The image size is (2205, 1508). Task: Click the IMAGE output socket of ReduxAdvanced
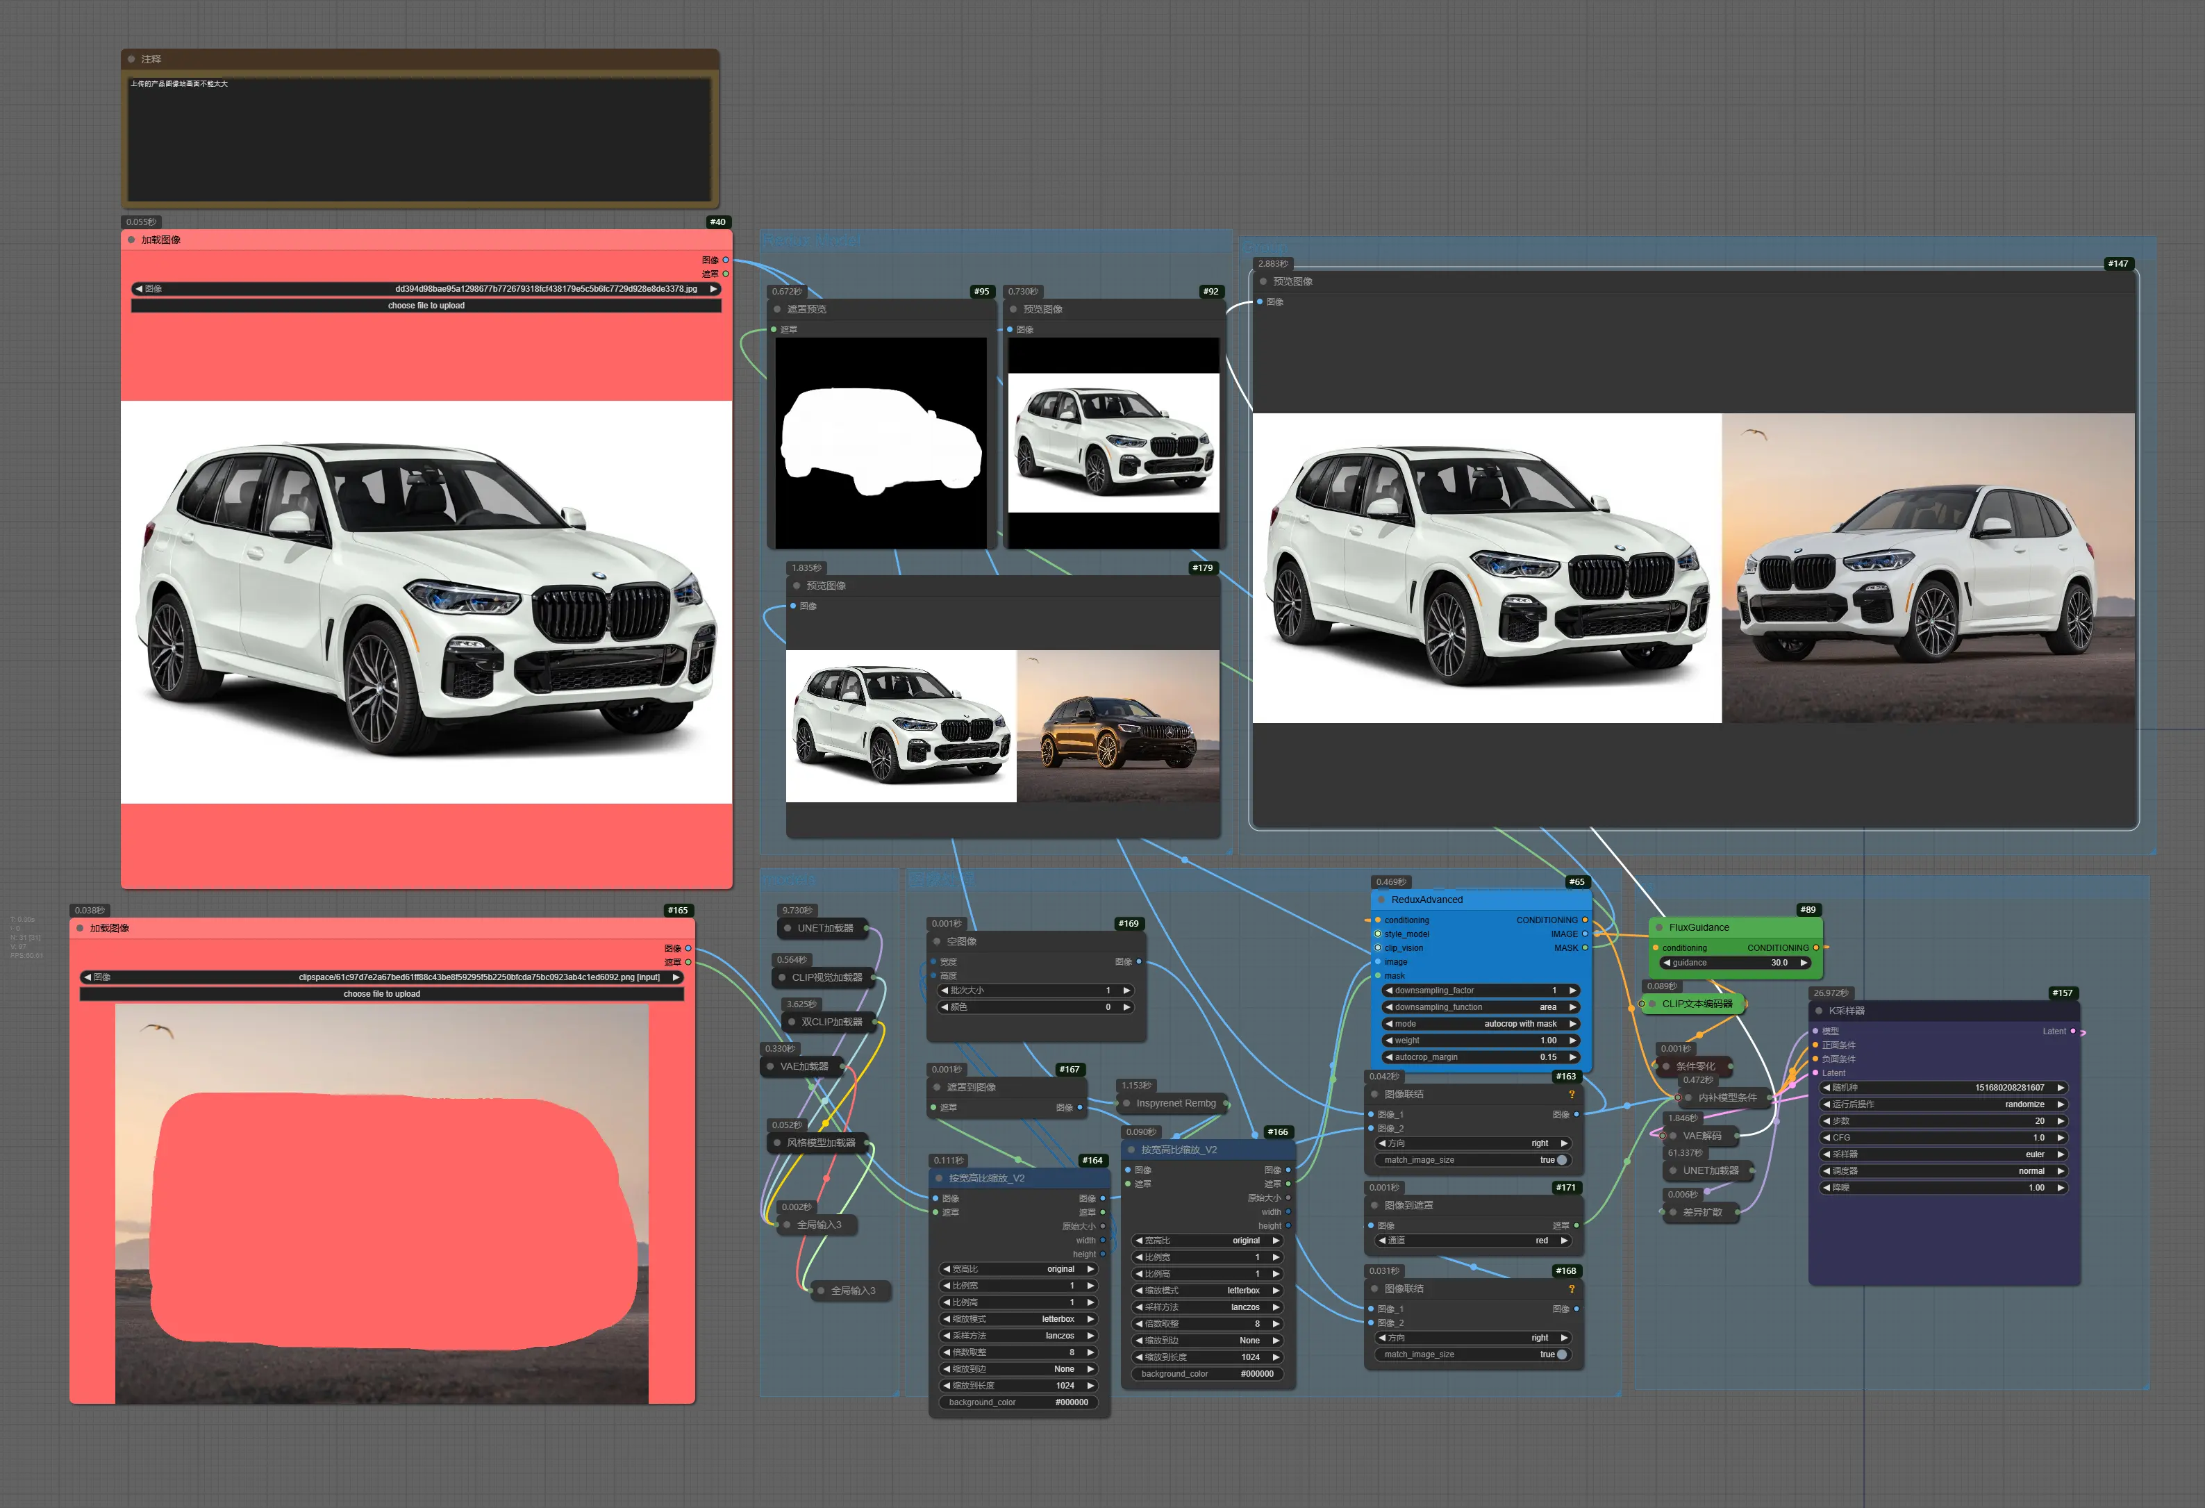pyautogui.click(x=1586, y=934)
